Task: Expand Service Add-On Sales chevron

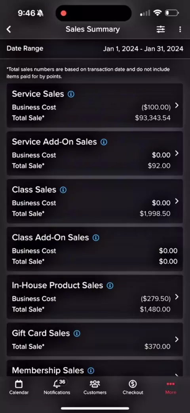Action: [177, 153]
